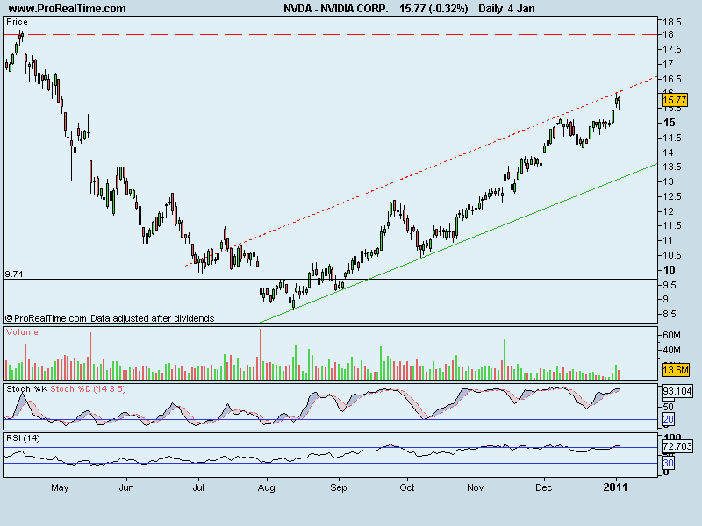Click the 16.5 price axis label

(672, 79)
